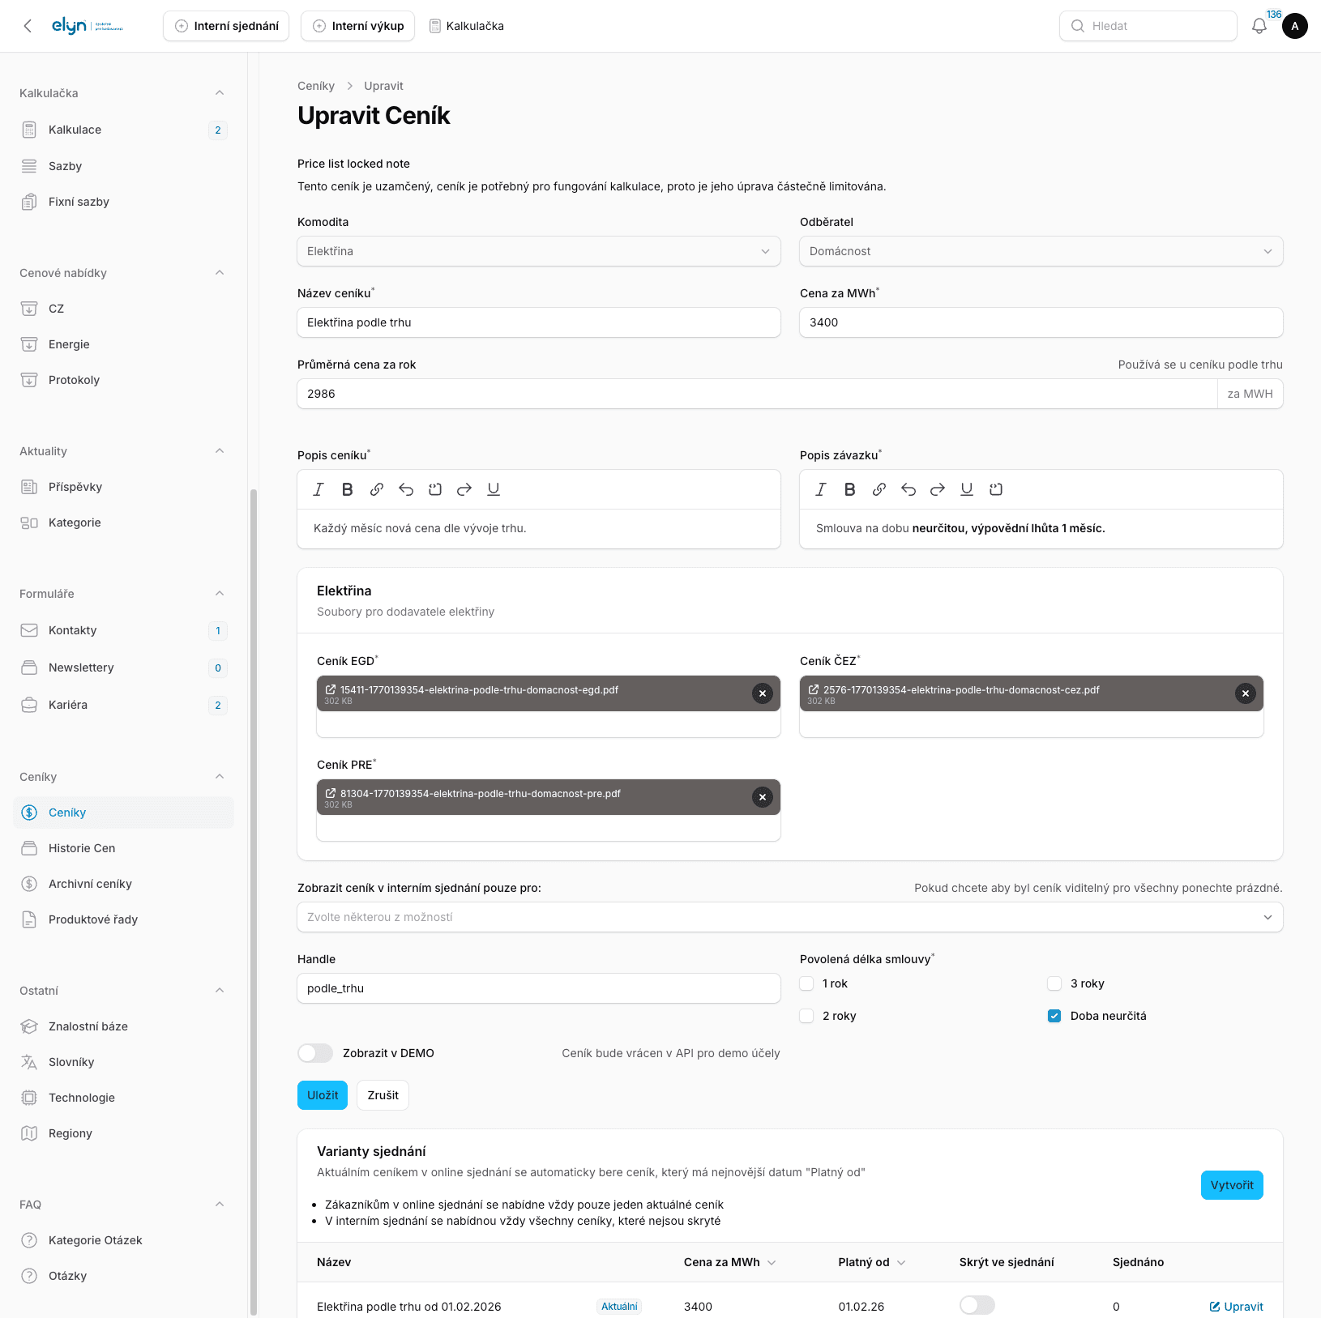Screen dimensions: 1321x1318
Task: Remove the Ceník PRE pdf file
Action: pyautogui.click(x=762, y=797)
